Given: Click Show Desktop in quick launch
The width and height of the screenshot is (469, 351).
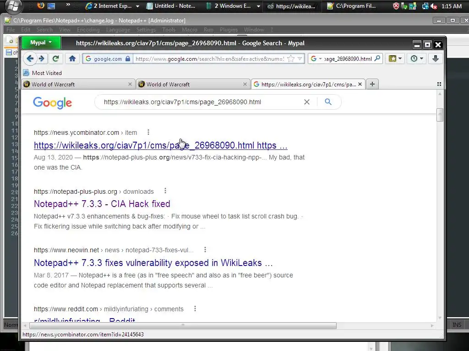Looking at the screenshot, I should 51,5.
